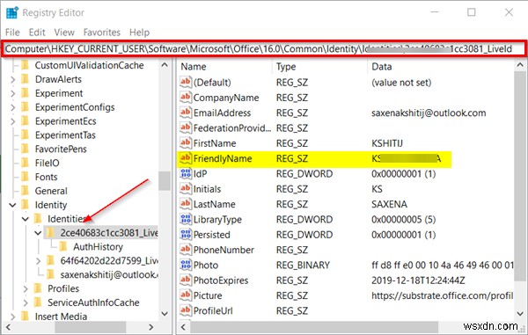Click the Registry Editor app icon in title bar
The width and height of the screenshot is (528, 335).
(x=12, y=13)
